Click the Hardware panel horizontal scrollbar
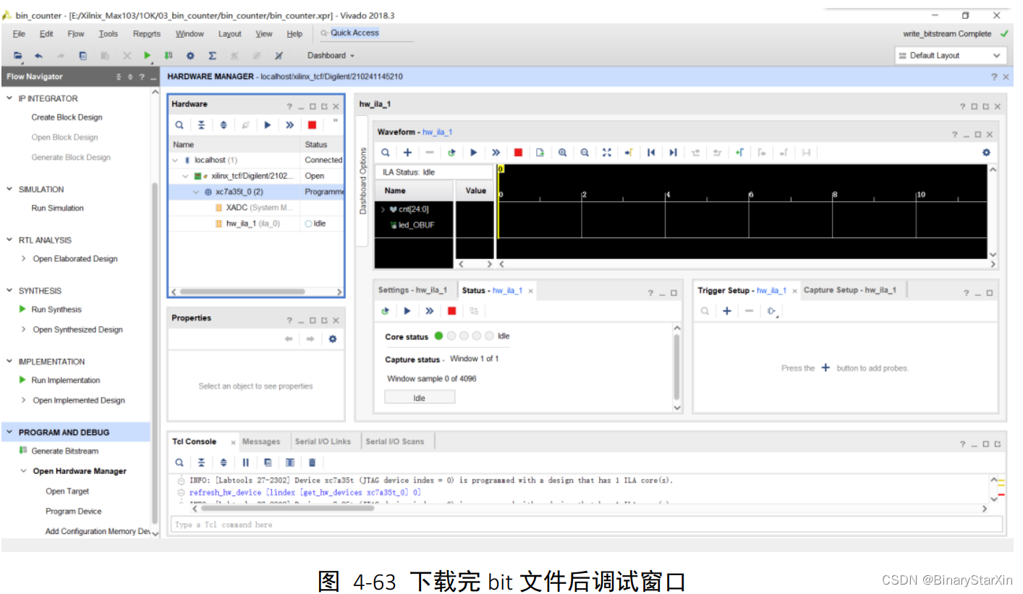Viewport: 1023px width, 594px height. (x=242, y=292)
